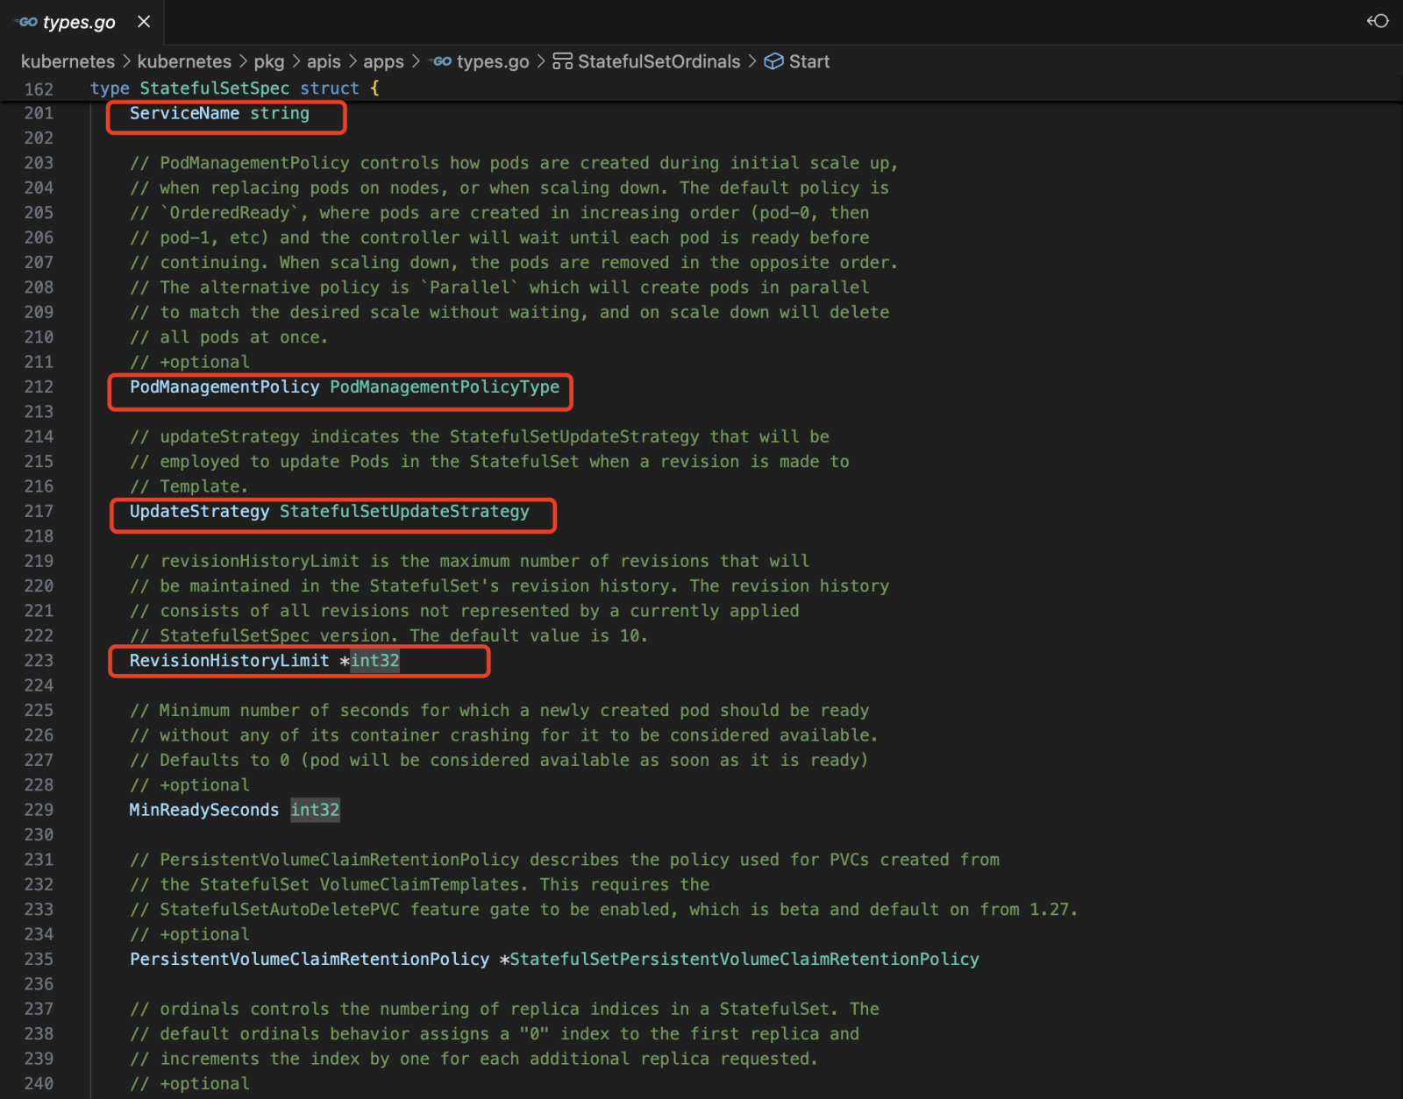Click the "StatefulSetPersistentVolumeClaimRetentionPolicy" type name
Image resolution: width=1403 pixels, height=1099 pixels.
point(744,959)
